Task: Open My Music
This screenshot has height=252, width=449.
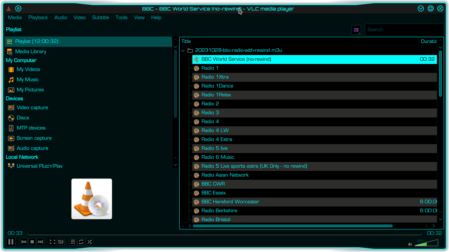Action: coord(28,80)
